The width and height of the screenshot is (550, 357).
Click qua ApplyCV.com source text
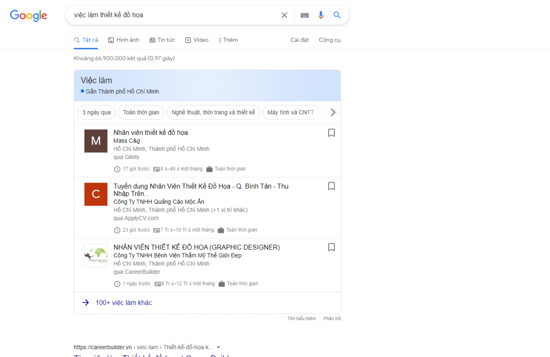click(x=136, y=218)
